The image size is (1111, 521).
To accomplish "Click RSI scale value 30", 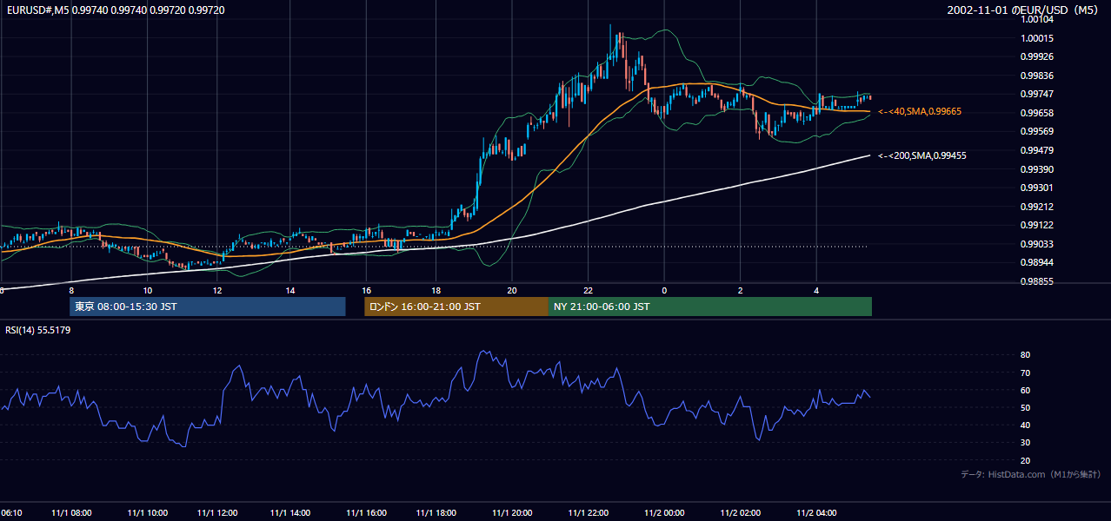I will [x=1026, y=443].
